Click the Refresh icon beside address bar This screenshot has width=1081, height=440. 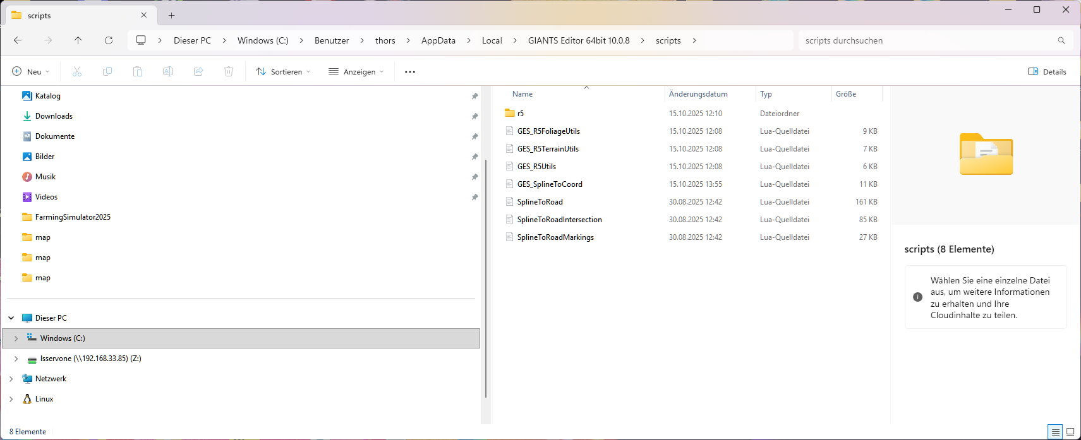[x=109, y=40]
